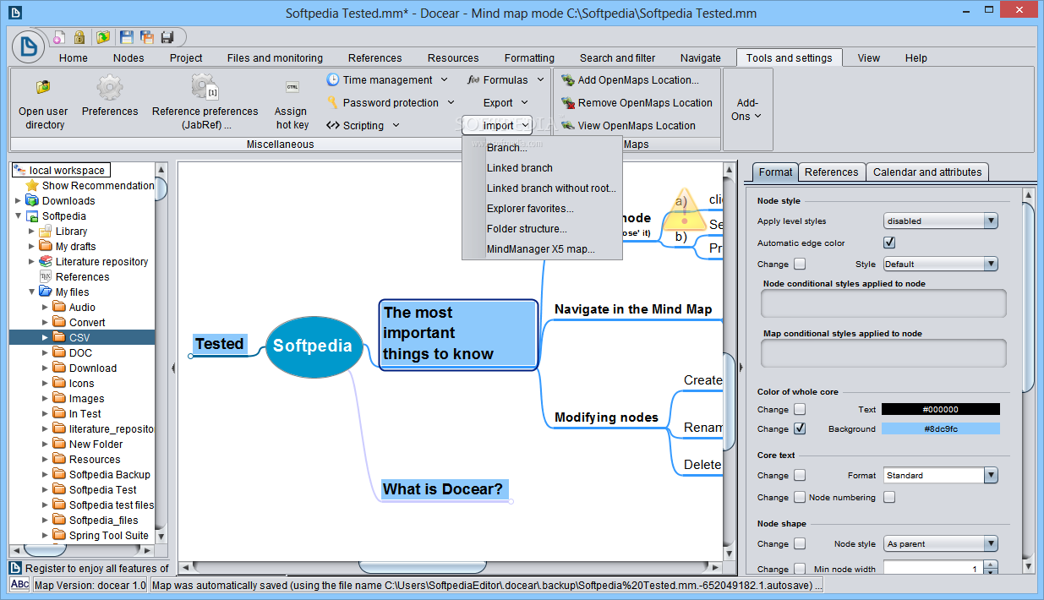This screenshot has width=1044, height=600.
Task: Click the blue background swatch #8dc9fc
Action: click(x=940, y=428)
